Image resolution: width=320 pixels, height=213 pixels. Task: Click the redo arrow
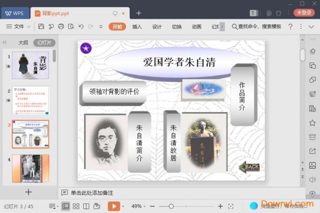(91, 27)
